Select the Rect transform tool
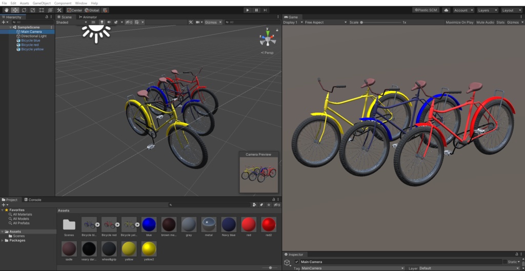The height and width of the screenshot is (271, 525). coord(42,10)
